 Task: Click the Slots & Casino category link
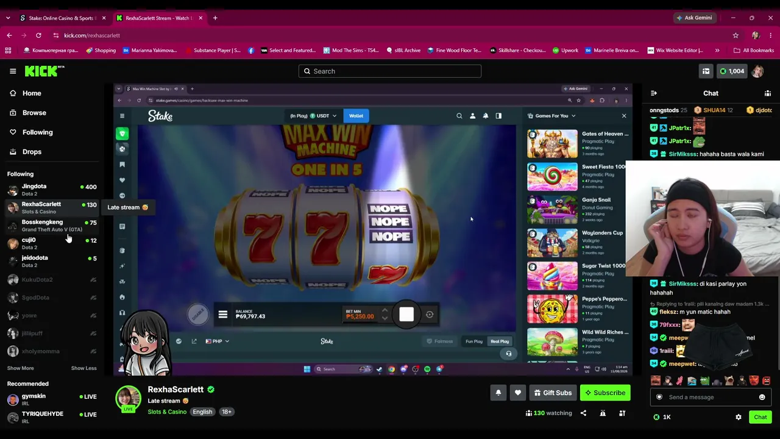167,412
